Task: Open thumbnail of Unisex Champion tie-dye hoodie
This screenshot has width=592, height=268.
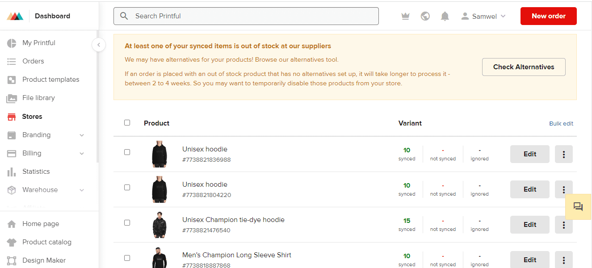Action: click(x=159, y=225)
